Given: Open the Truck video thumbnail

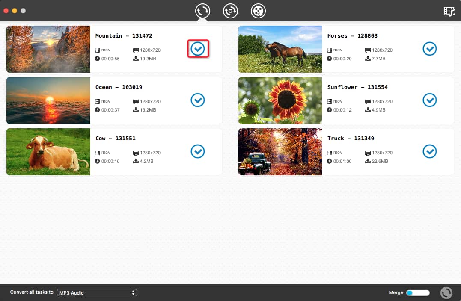Looking at the screenshot, I should click(x=280, y=152).
